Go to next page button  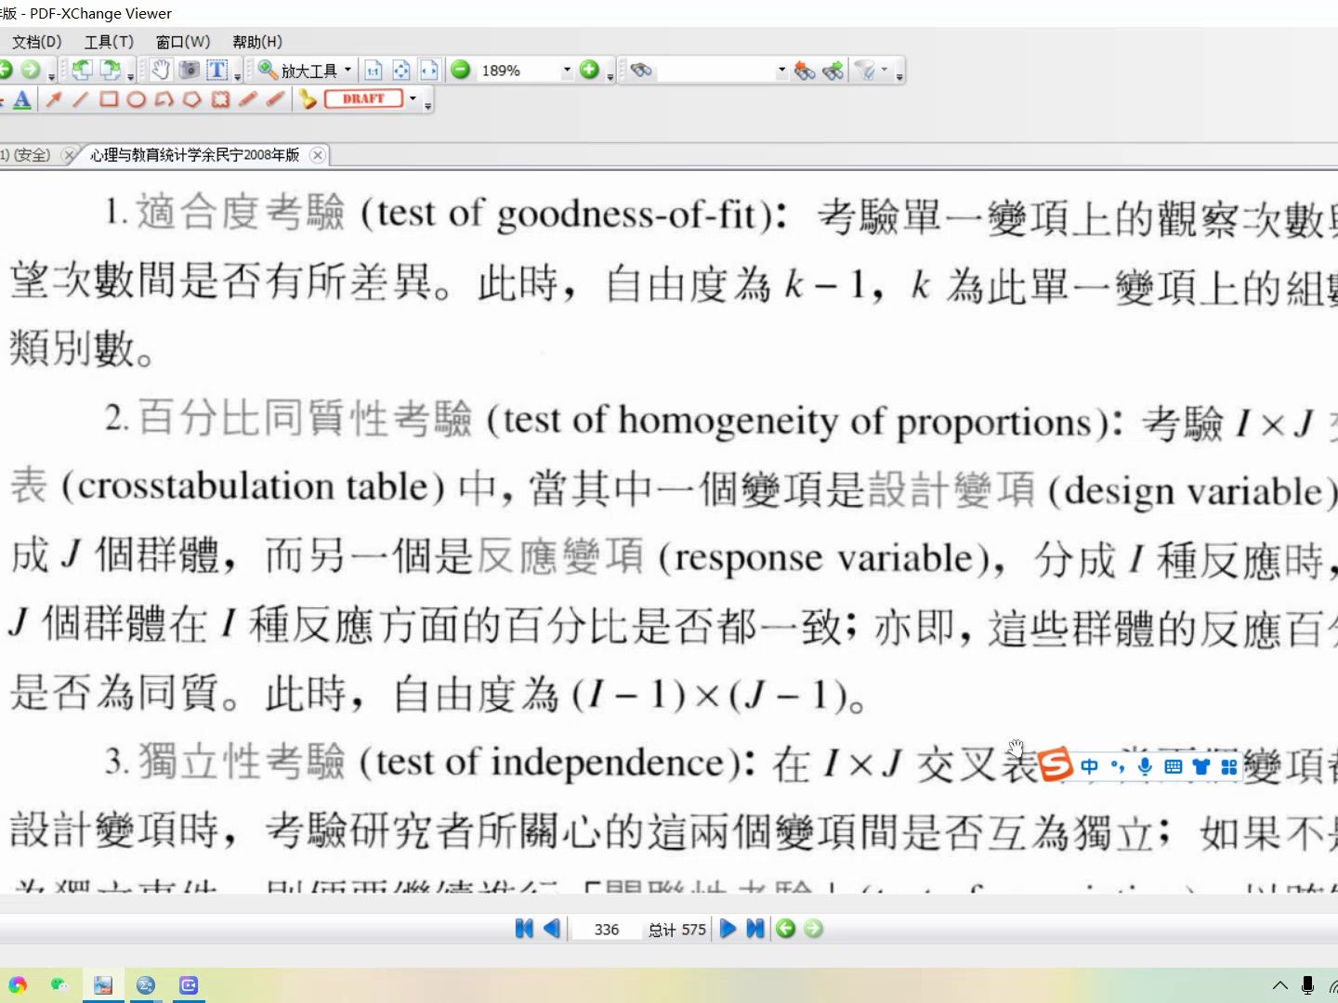pyautogui.click(x=728, y=929)
